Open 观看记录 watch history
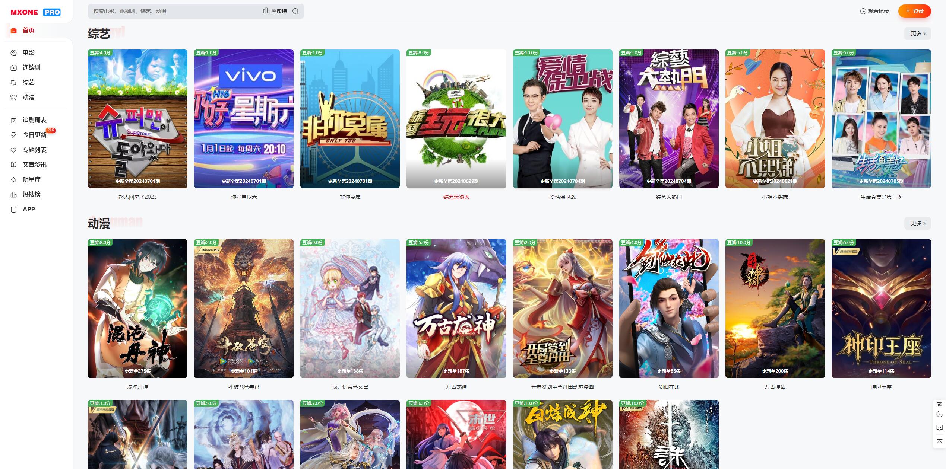 point(874,11)
